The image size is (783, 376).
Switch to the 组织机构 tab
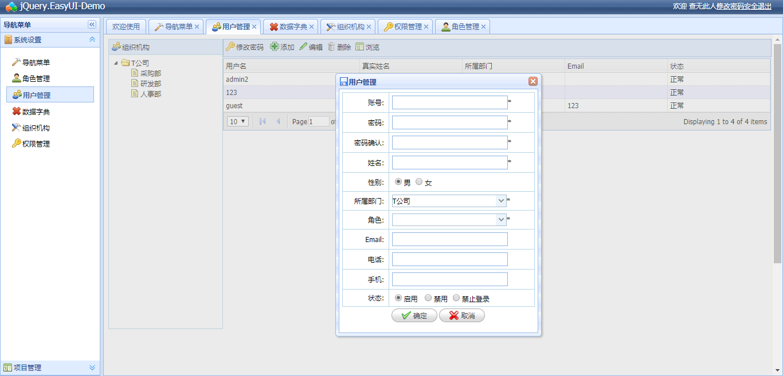pyautogui.click(x=348, y=26)
